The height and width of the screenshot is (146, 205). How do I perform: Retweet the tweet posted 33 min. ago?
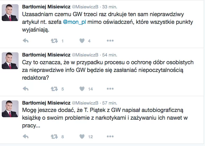click(54, 41)
